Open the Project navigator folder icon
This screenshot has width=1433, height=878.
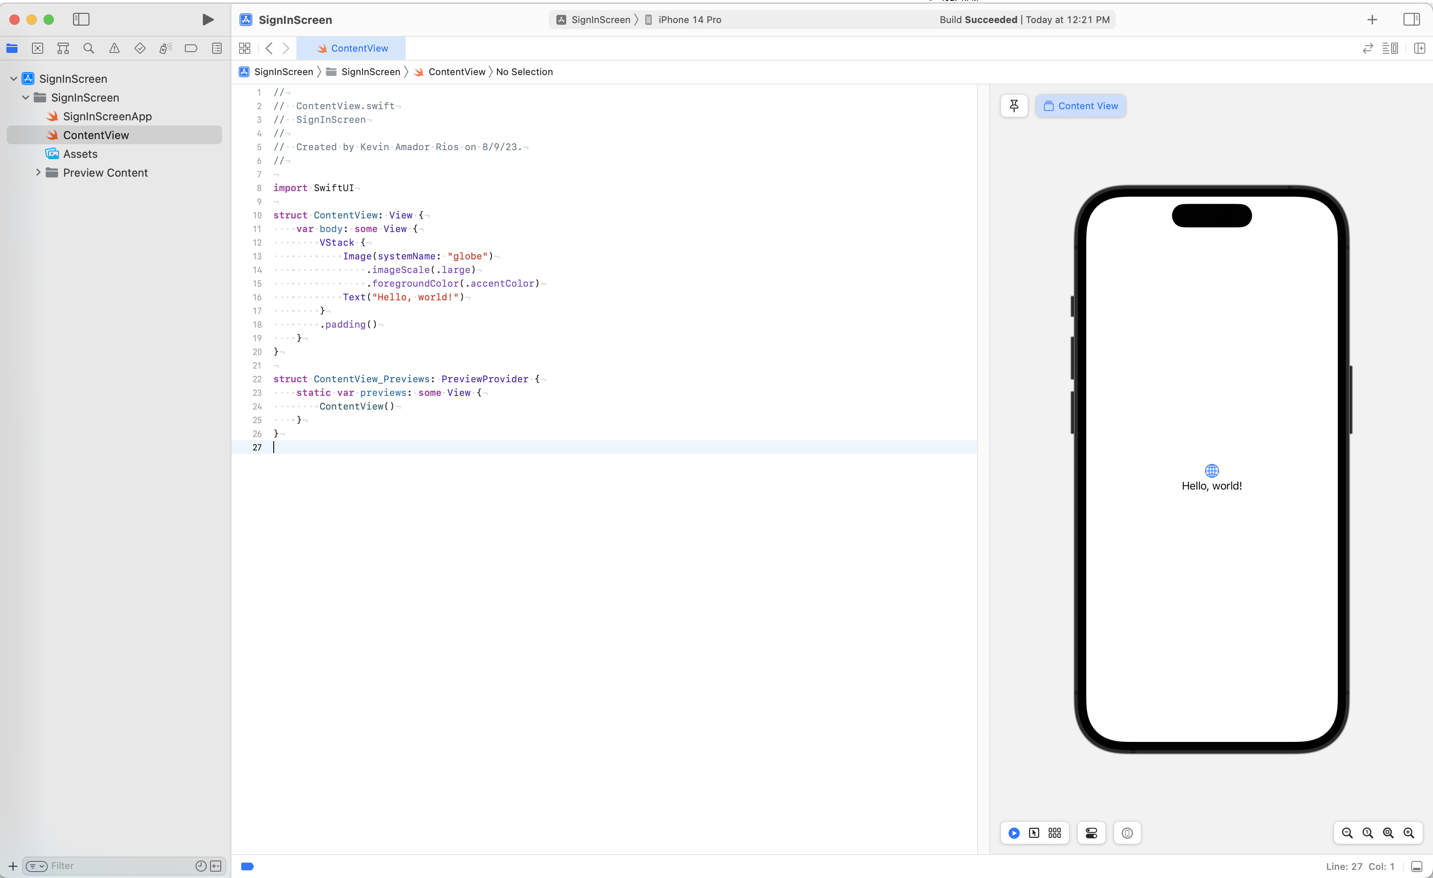pos(12,48)
